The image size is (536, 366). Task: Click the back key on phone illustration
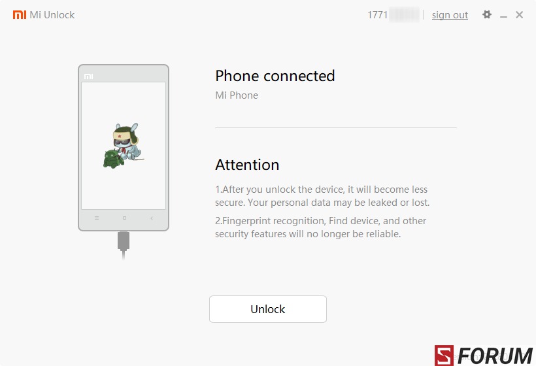[x=152, y=218]
